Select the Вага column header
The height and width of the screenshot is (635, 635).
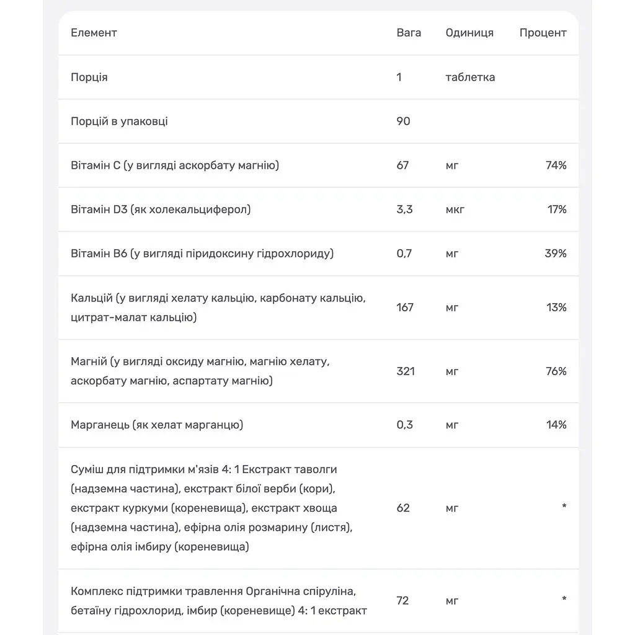click(x=409, y=33)
